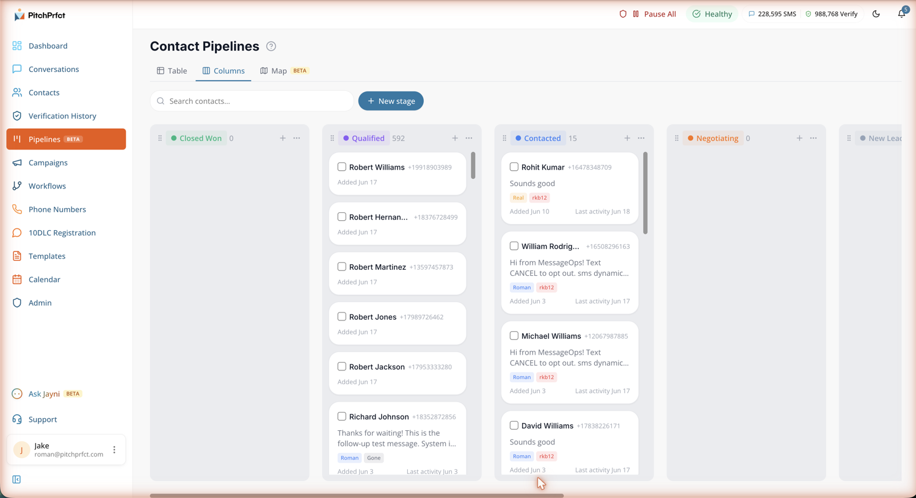The width and height of the screenshot is (916, 498).
Task: Click the Contacted stage drag handle
Action: pyautogui.click(x=504, y=139)
